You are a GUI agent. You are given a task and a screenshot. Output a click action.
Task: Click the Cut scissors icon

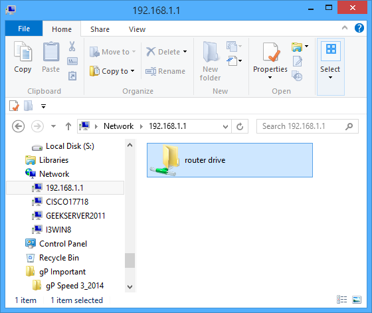pyautogui.click(x=72, y=46)
